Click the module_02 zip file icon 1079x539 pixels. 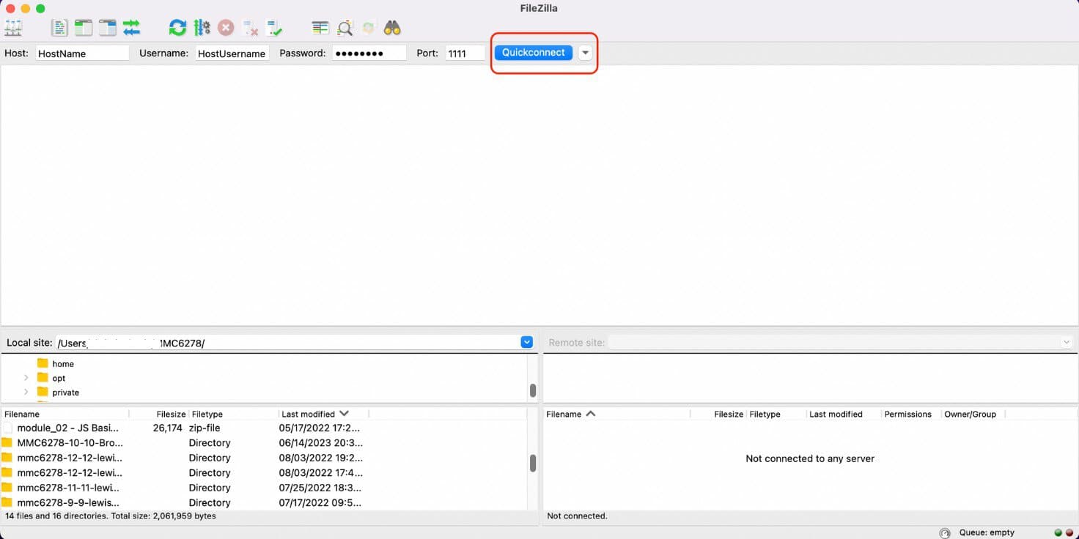(7, 428)
